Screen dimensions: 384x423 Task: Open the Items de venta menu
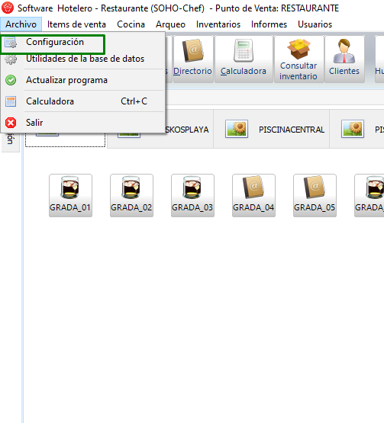pos(76,24)
